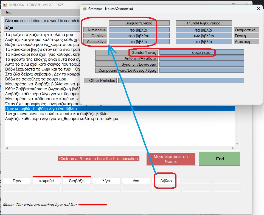Click the search field containing άζω
The image size is (264, 215).
point(41,28)
